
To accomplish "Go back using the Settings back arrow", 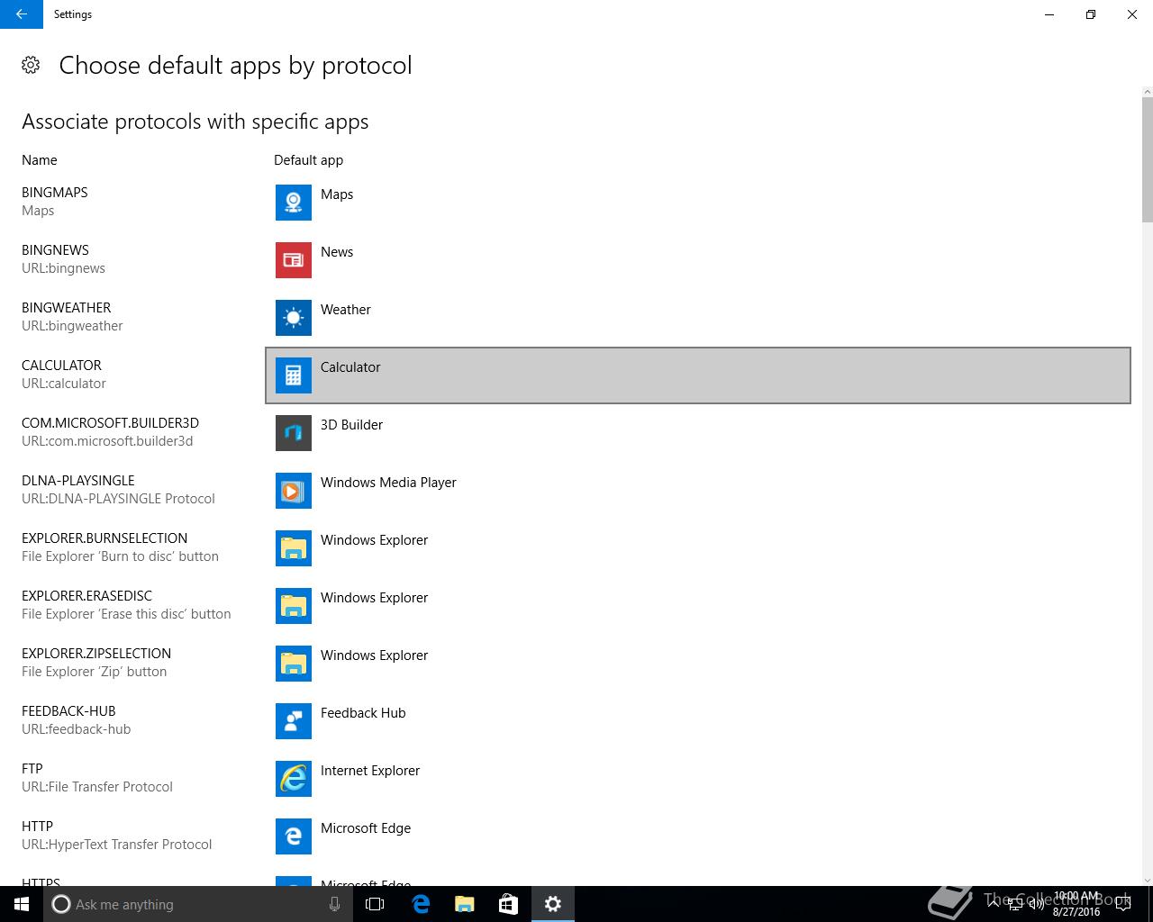I will (x=22, y=14).
